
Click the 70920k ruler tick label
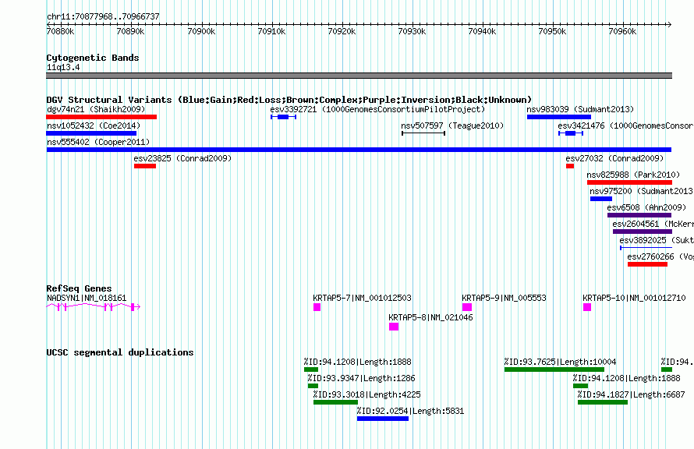coord(342,31)
